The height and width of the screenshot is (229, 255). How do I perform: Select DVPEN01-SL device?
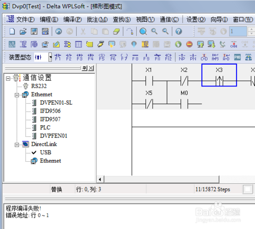(56, 103)
